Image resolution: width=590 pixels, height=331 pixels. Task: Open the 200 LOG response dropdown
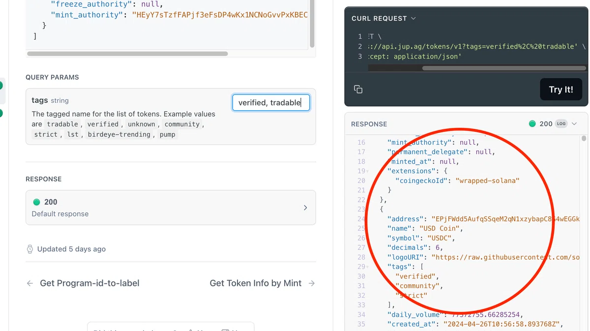[553, 124]
